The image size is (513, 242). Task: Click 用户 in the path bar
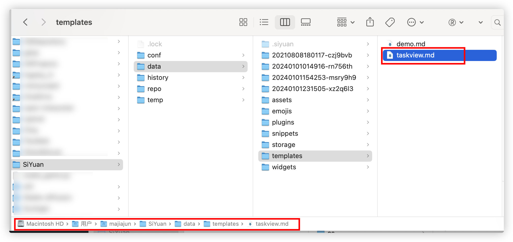pos(82,224)
